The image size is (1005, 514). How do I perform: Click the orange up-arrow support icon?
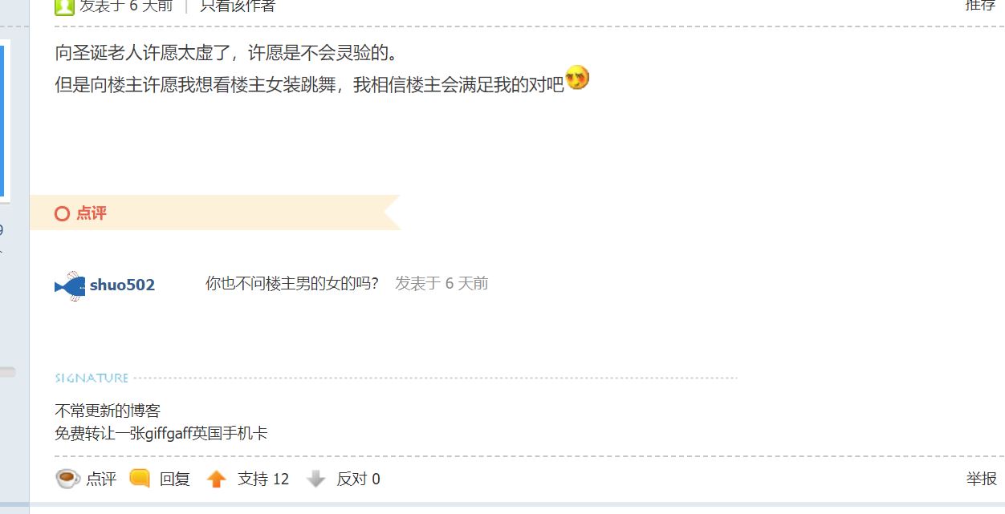(217, 480)
